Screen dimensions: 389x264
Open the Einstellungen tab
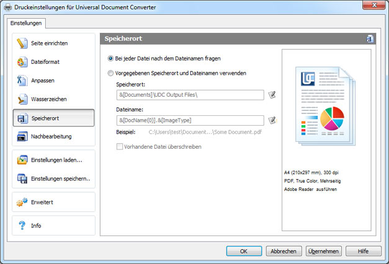click(26, 23)
